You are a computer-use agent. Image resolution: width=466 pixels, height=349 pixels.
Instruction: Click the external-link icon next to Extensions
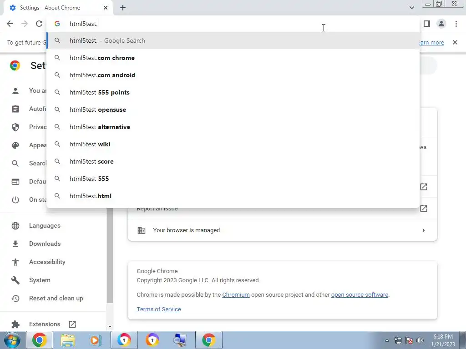coord(72,324)
